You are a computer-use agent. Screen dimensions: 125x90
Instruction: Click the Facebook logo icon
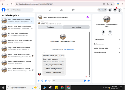[3, 10]
